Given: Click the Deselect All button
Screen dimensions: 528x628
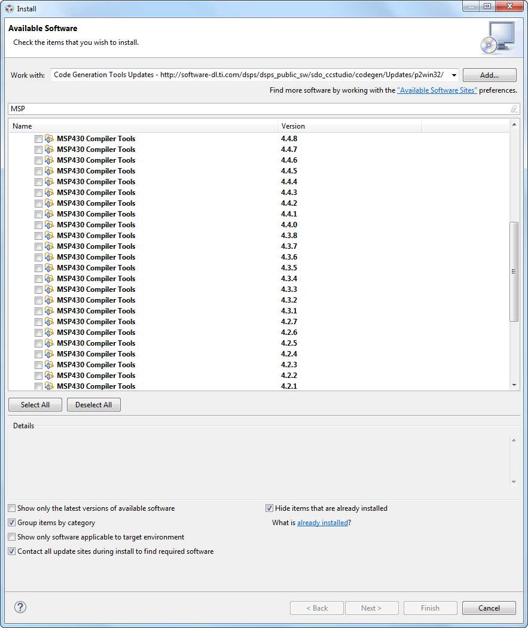Looking at the screenshot, I should tap(94, 405).
